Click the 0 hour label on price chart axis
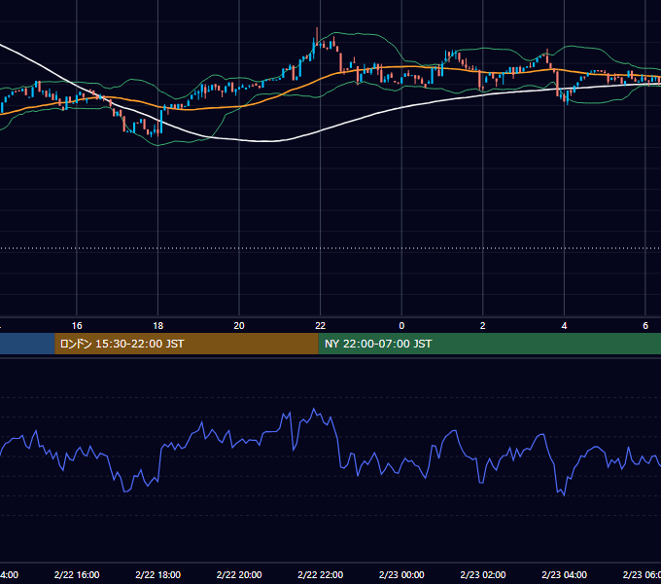The image size is (661, 584). click(x=401, y=326)
